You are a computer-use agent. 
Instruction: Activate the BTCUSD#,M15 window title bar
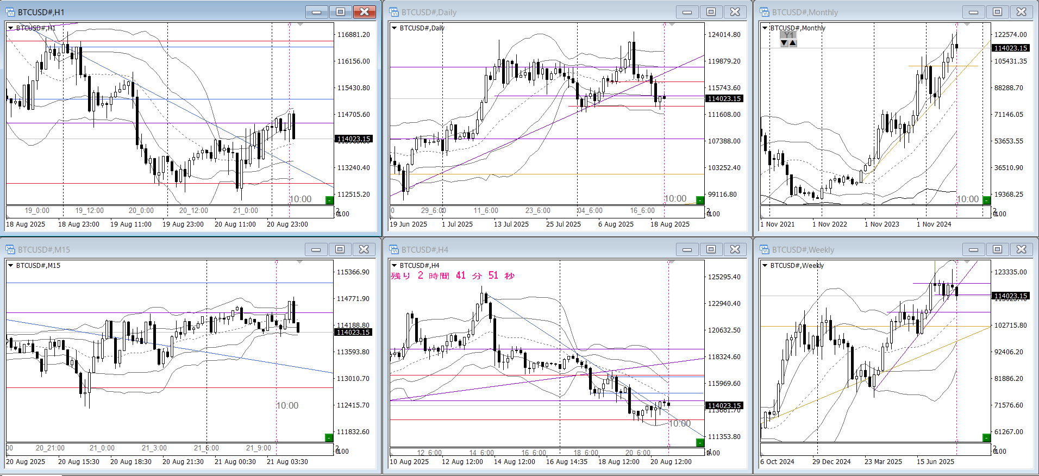coord(163,249)
